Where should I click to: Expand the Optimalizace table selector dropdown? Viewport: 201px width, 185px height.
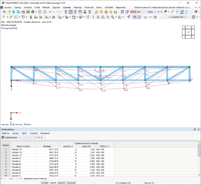click(x=19, y=137)
